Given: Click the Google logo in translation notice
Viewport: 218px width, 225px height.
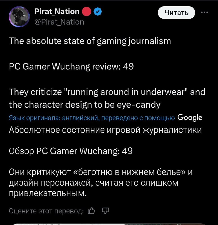Looking at the screenshot, I should (x=190, y=118).
